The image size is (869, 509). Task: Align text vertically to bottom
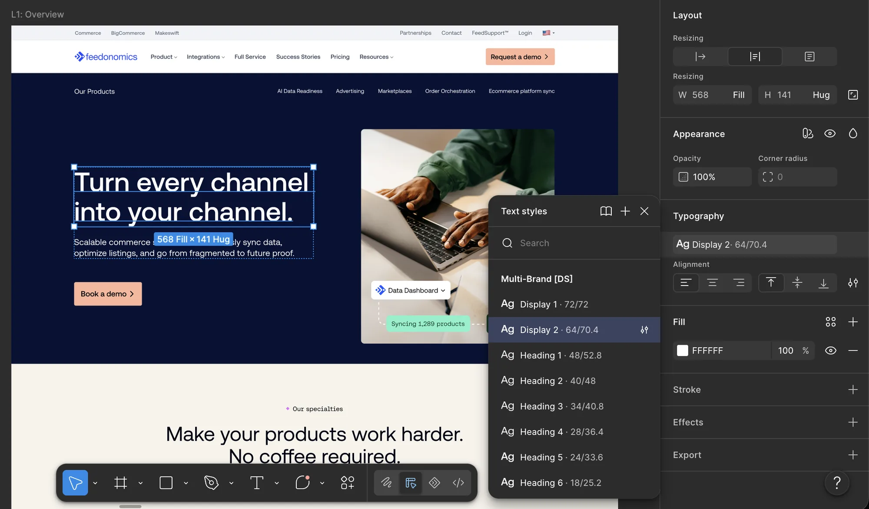click(x=823, y=283)
